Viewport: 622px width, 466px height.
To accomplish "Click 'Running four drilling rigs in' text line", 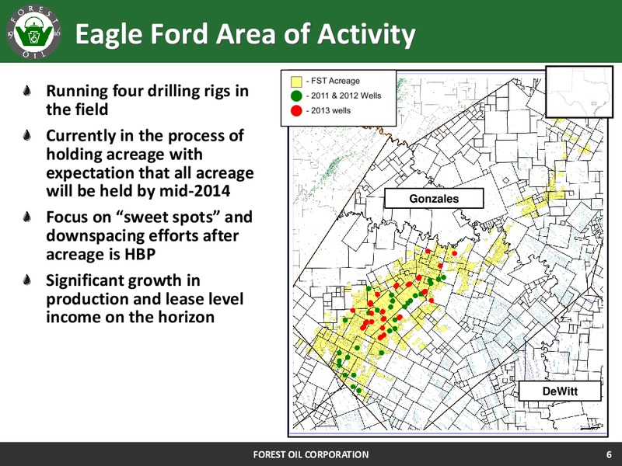I will (147, 91).
